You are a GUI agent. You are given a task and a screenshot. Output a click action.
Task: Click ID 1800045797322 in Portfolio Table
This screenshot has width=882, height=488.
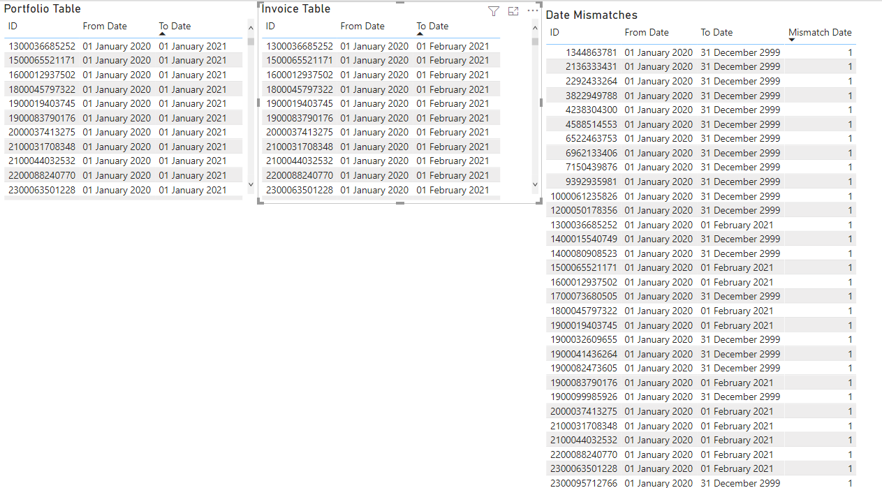(42, 89)
